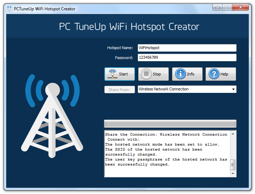The height and width of the screenshot is (194, 255).
Task: Click the log scrollbar down arrow
Action: [x=233, y=173]
